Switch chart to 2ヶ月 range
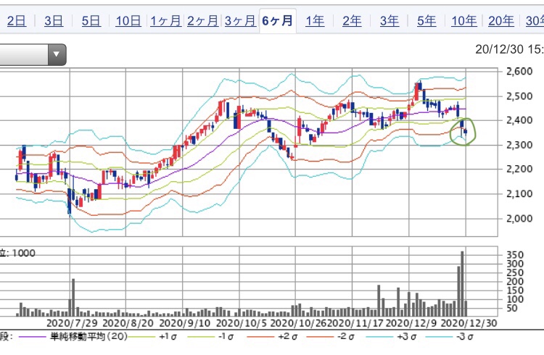 pos(203,20)
